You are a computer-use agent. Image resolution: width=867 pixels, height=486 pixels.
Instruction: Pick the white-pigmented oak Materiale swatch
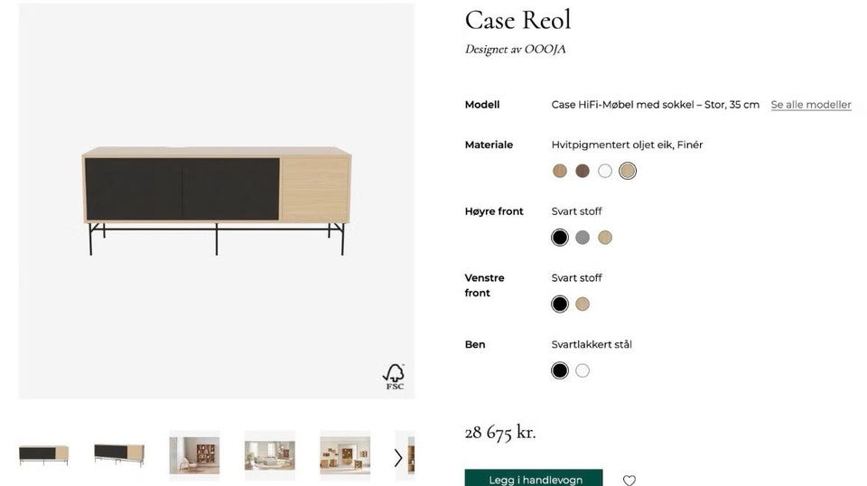628,171
